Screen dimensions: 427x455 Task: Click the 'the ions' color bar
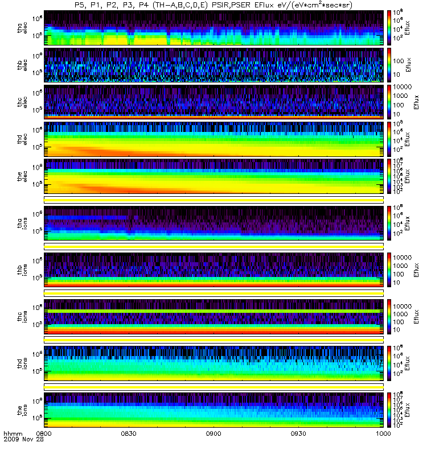tap(389, 410)
